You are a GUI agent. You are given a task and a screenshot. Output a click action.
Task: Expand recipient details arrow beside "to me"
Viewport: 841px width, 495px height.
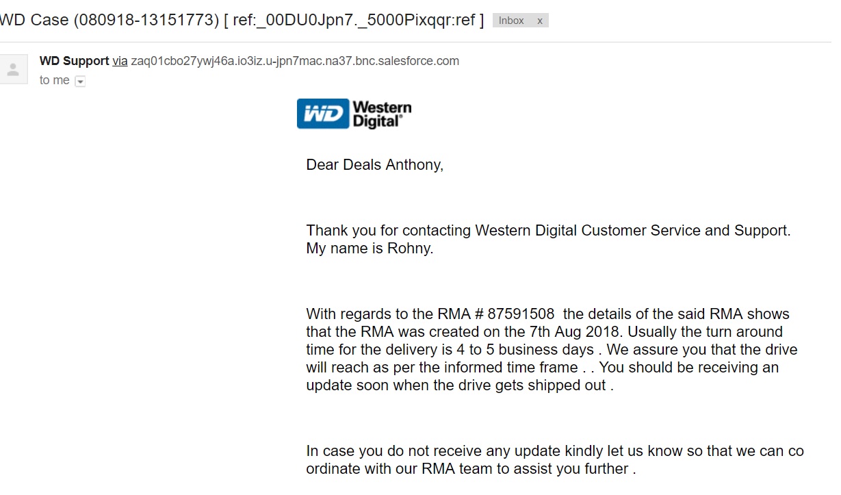coord(80,81)
